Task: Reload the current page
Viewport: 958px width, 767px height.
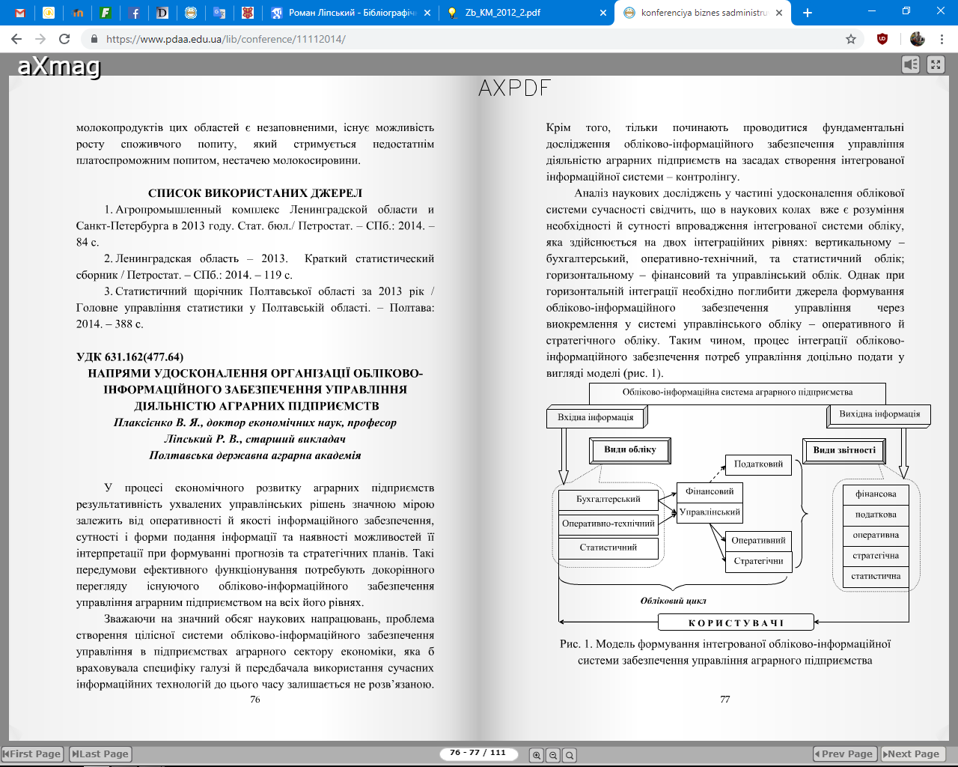Action: pos(65,39)
